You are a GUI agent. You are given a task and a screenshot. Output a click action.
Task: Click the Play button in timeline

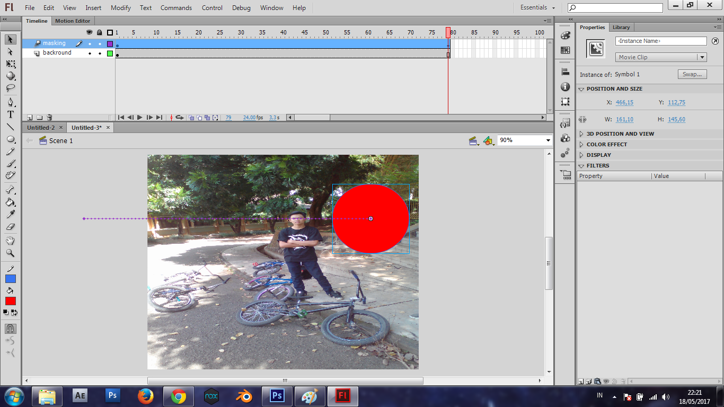[x=140, y=118]
